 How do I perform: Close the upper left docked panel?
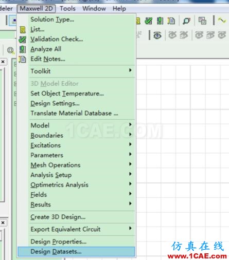pyautogui.click(x=3, y=62)
